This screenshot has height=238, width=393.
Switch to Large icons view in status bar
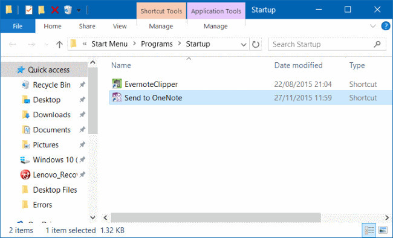pyautogui.click(x=383, y=230)
